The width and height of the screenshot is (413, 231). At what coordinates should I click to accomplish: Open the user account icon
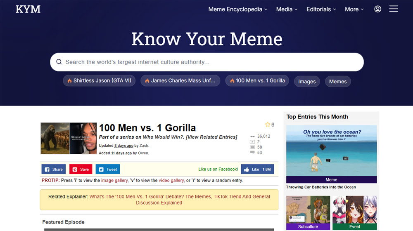tap(378, 9)
